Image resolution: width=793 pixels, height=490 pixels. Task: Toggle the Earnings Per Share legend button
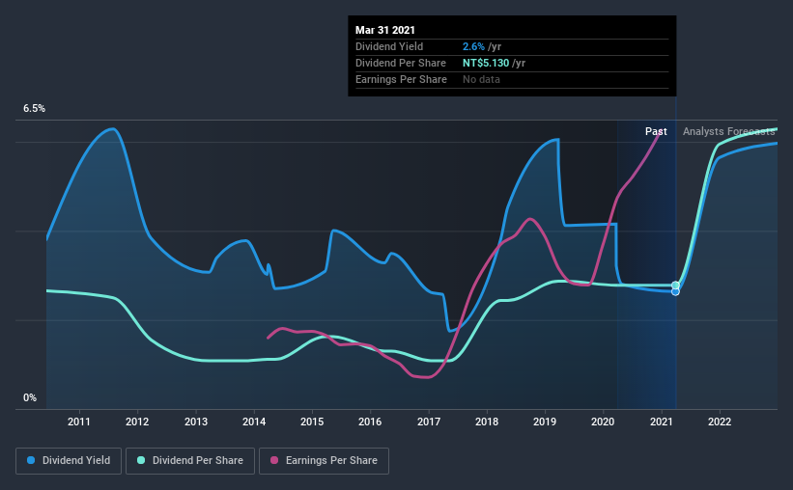[325, 461]
